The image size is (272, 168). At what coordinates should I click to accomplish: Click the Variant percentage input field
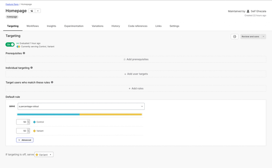click(22, 131)
